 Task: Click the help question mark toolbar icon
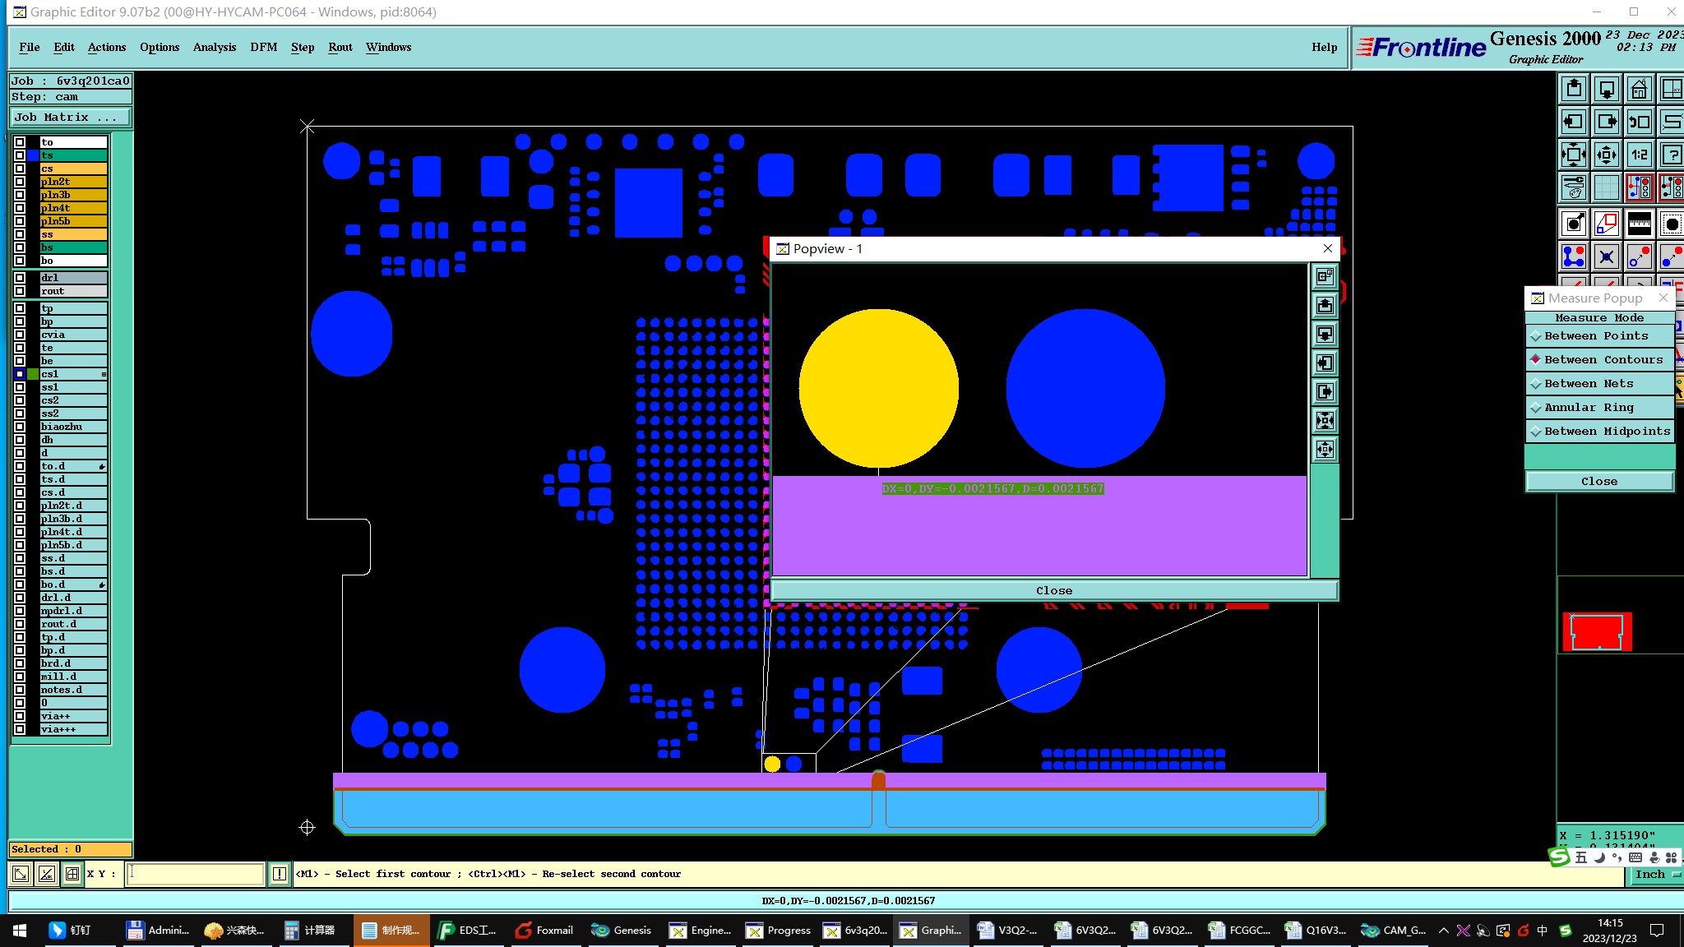click(x=1672, y=155)
